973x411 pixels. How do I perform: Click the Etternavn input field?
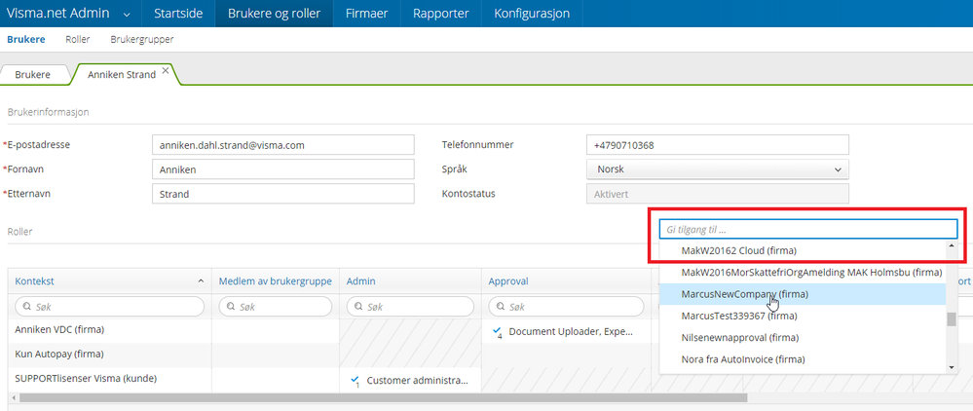[283, 194]
